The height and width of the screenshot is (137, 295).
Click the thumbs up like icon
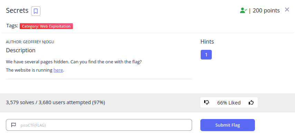[x=251, y=102]
